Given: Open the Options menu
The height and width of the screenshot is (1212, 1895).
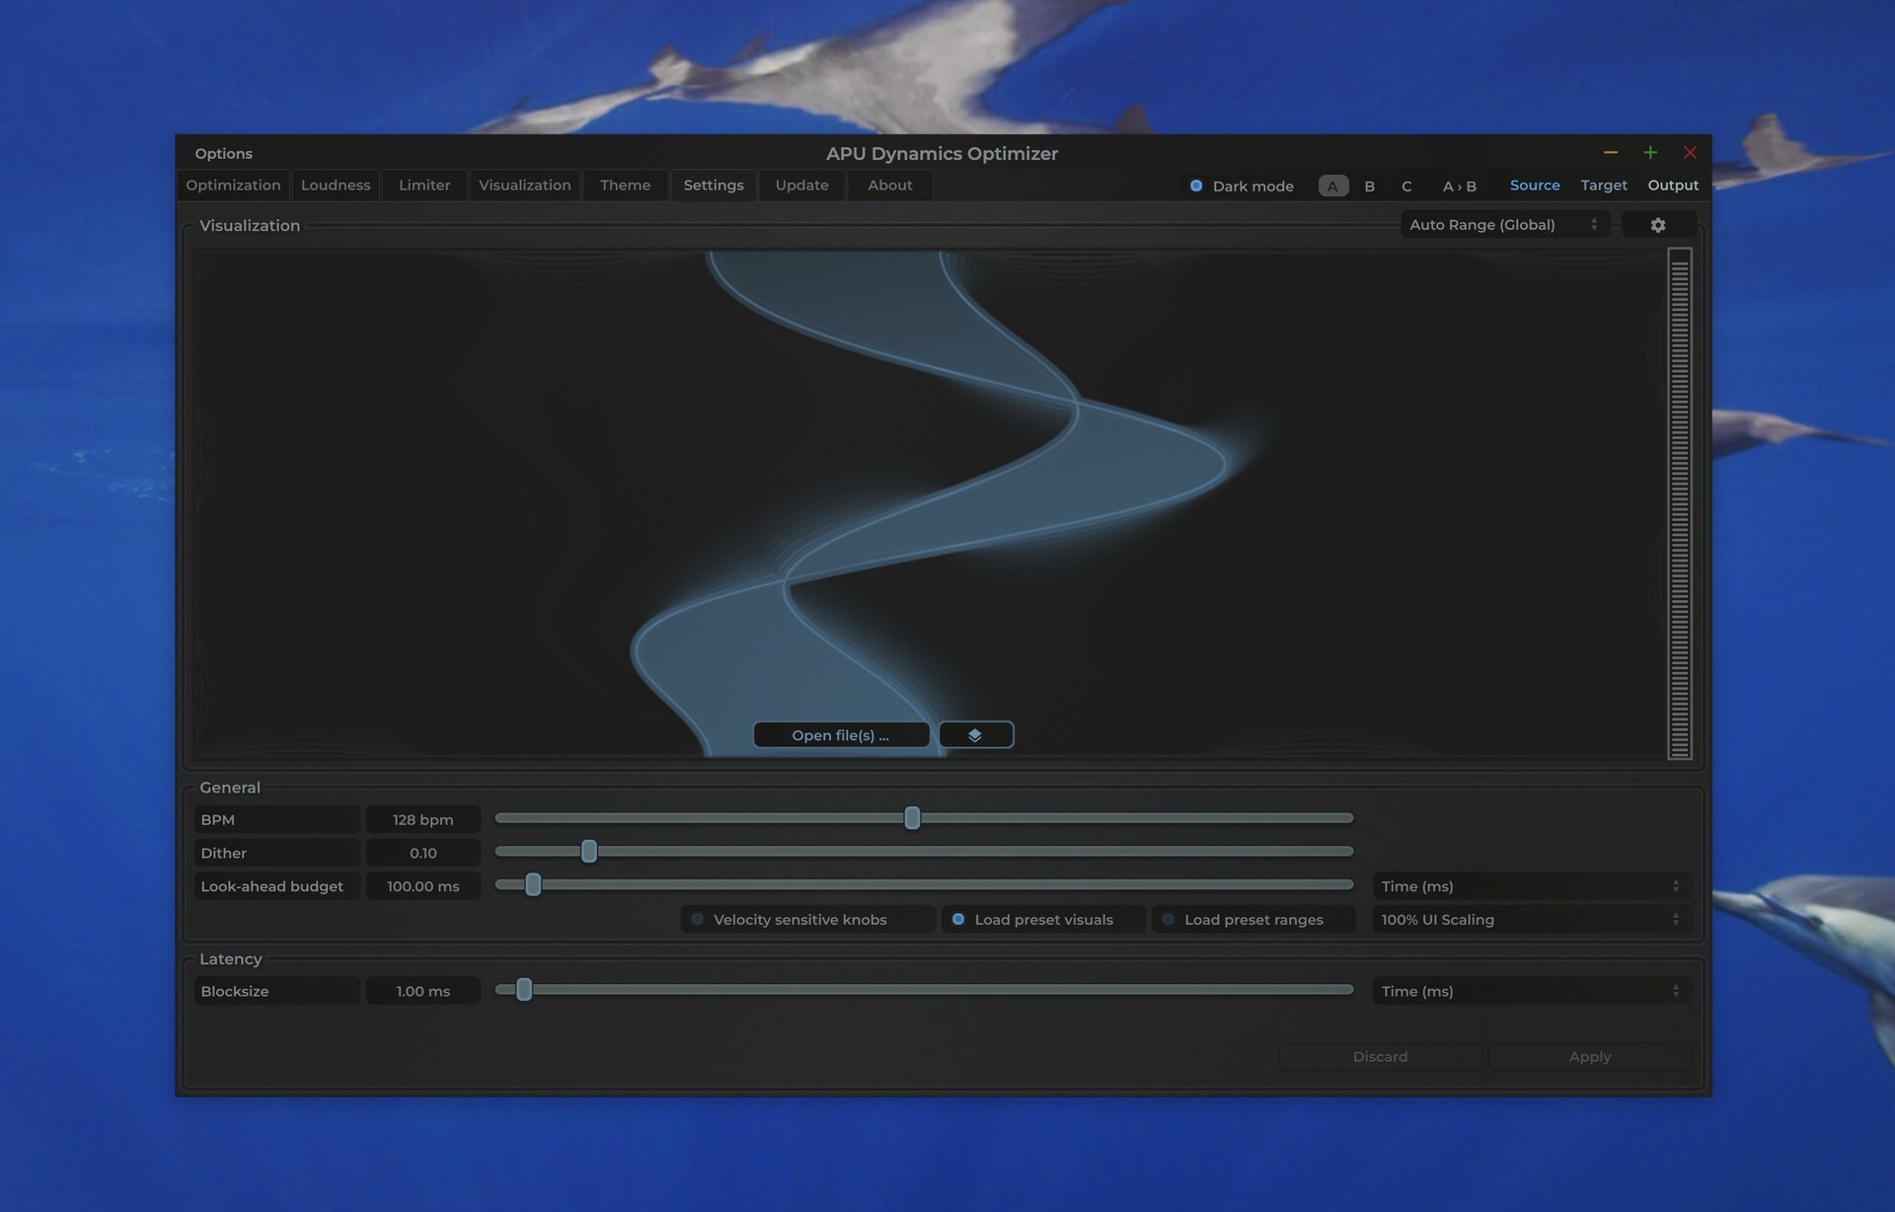Looking at the screenshot, I should [224, 154].
